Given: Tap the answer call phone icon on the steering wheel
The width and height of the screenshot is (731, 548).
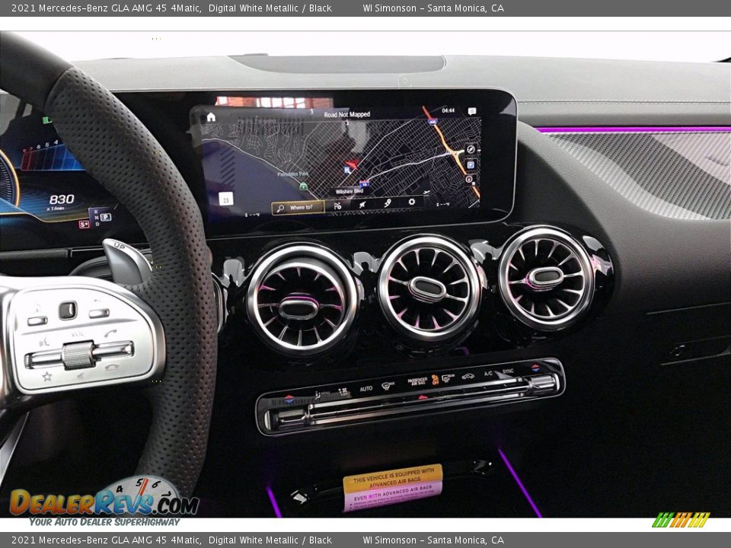Looking at the screenshot, I should pyautogui.click(x=111, y=333).
